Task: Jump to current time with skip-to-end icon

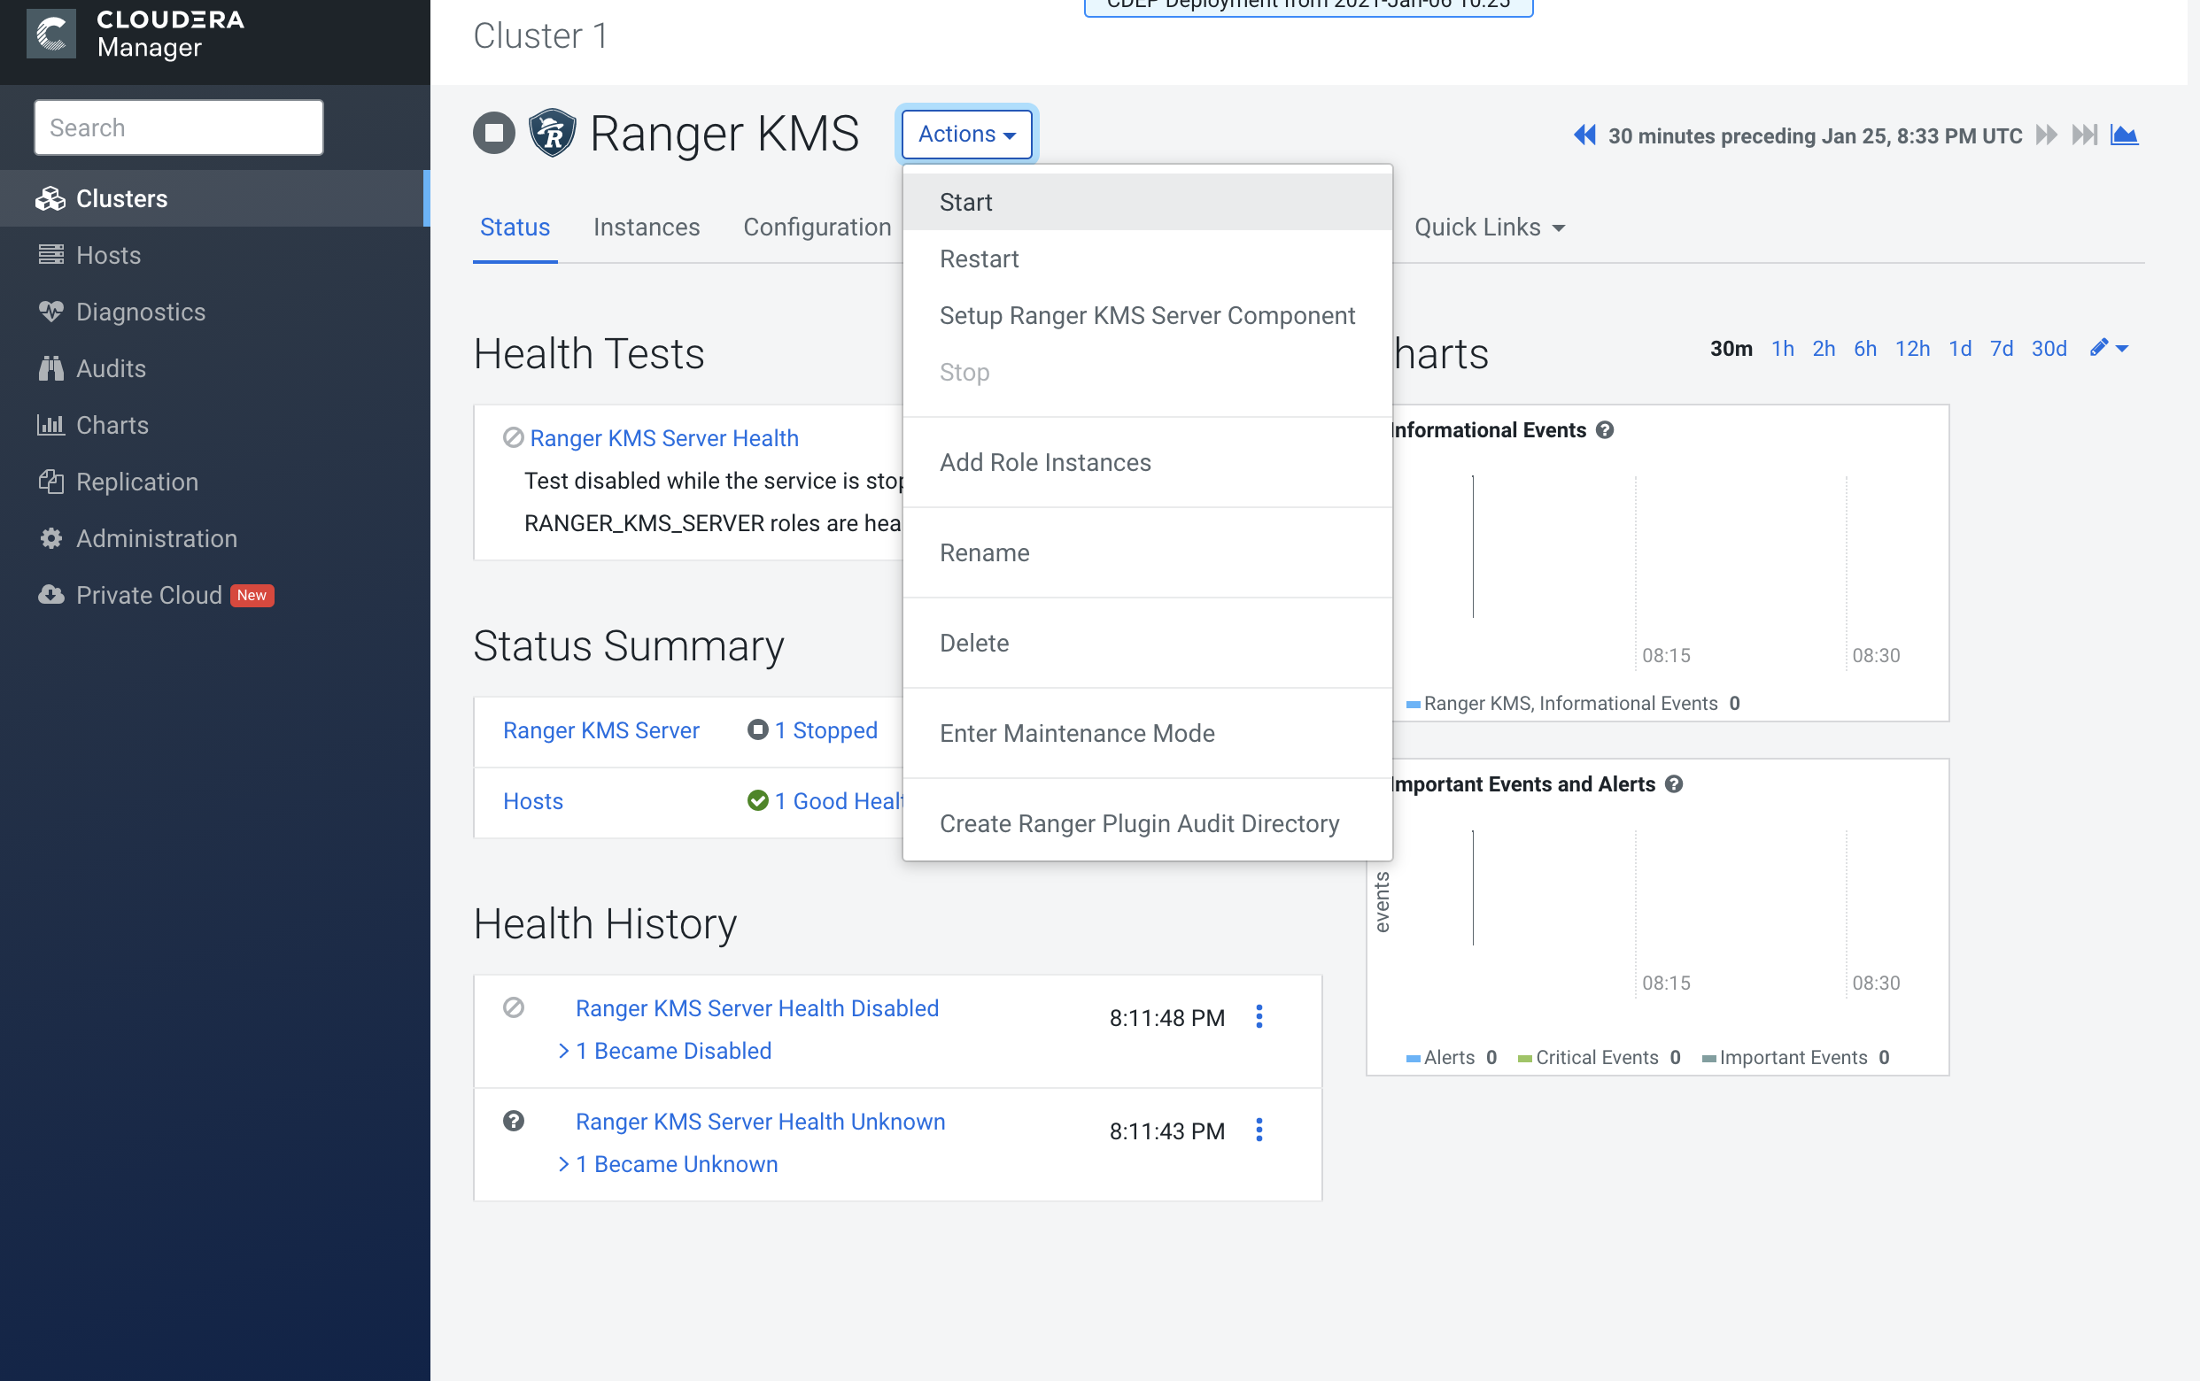Action: tap(2085, 135)
